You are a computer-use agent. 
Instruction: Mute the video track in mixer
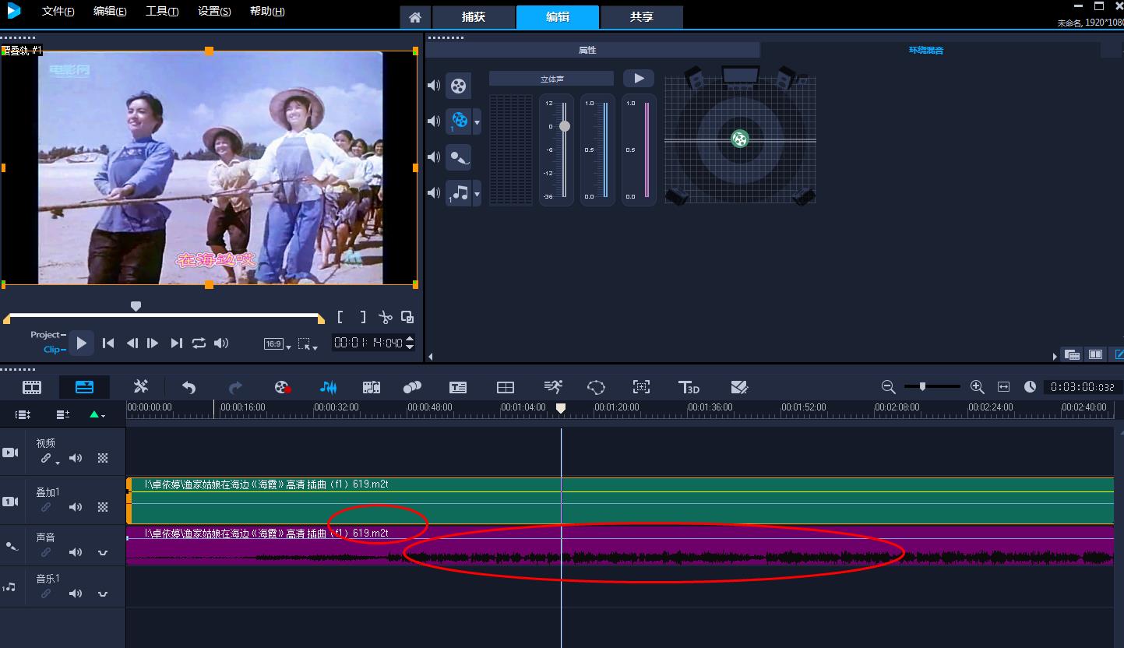click(x=434, y=85)
